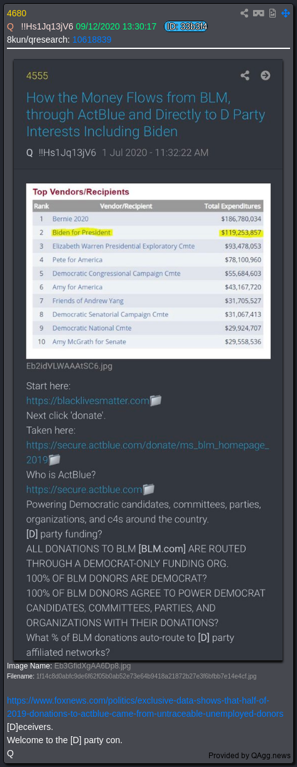297x767 pixels.
Task: Open embedded post number 4555
Action: coord(37,76)
